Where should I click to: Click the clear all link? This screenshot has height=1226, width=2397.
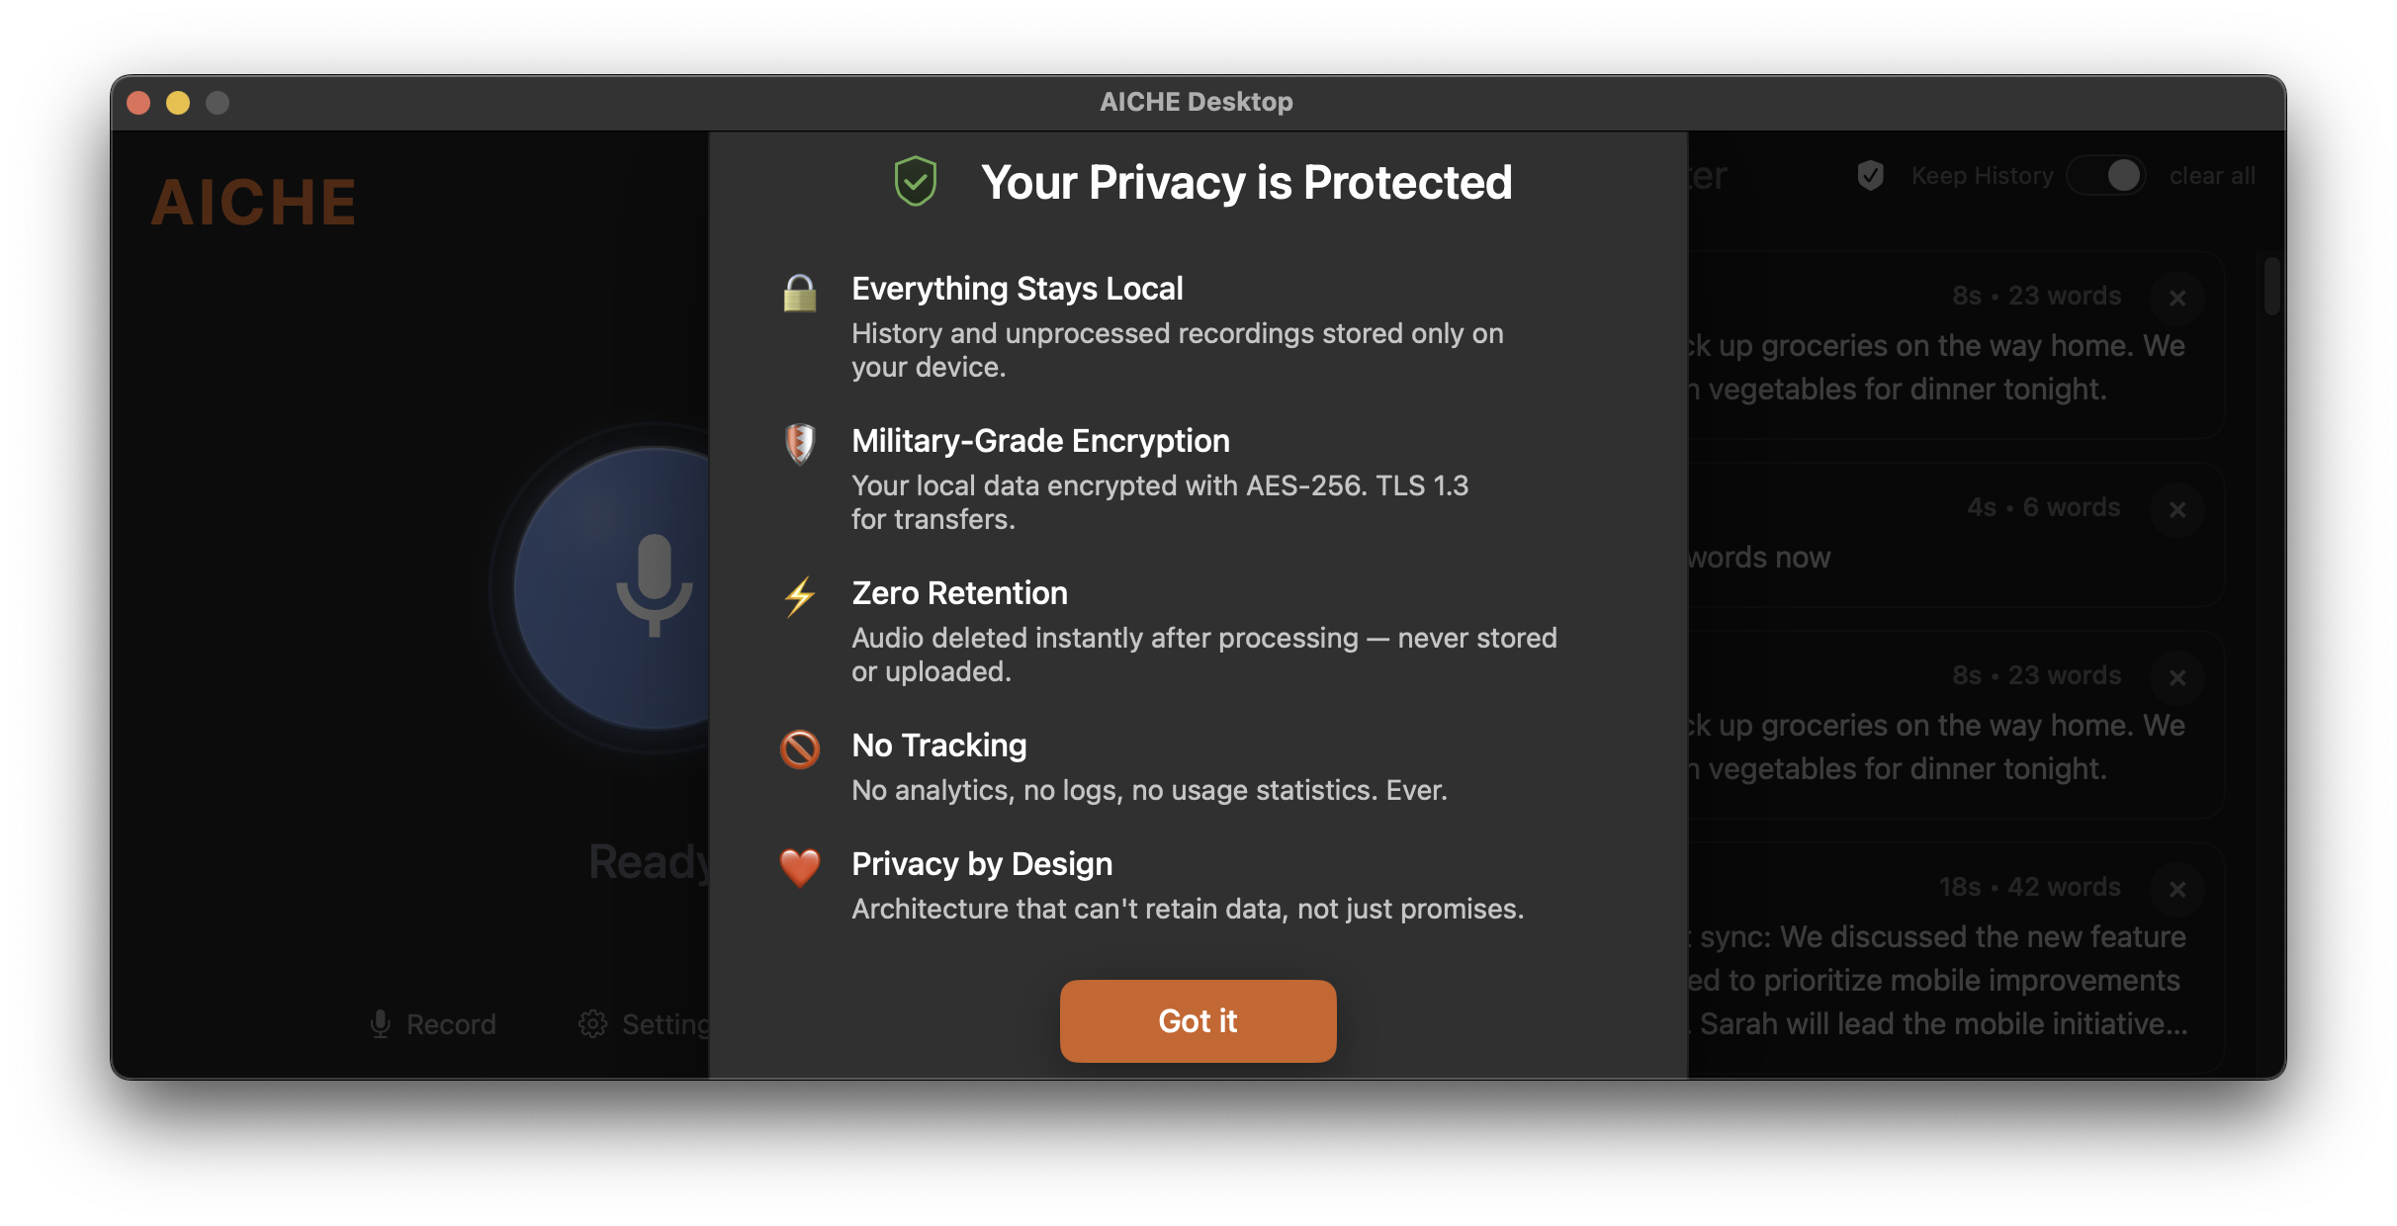[x=2212, y=175]
